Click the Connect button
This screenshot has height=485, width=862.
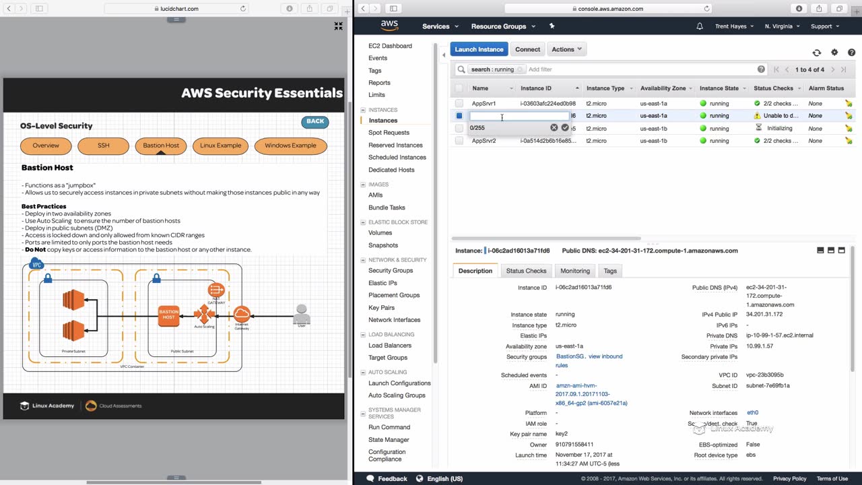click(527, 49)
